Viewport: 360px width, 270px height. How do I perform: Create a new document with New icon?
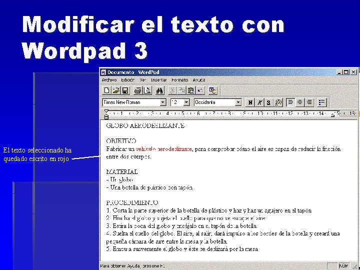tap(107, 90)
